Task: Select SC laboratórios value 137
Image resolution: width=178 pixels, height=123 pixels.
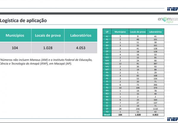Action: tap(155, 103)
